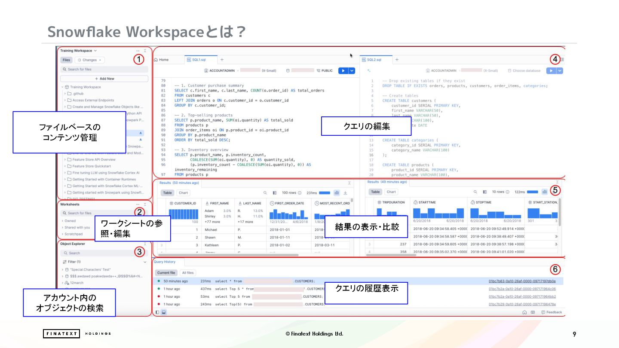Screen dimensions: 619x348
Task: Click the clock icon on the FIRST_ORDER_DATE column
Action: pyautogui.click(x=272, y=203)
